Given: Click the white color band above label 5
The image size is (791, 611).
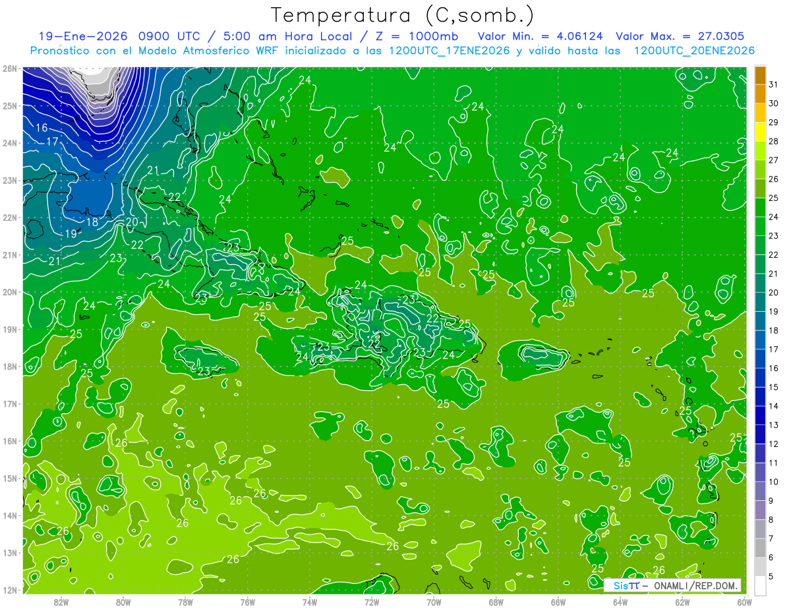Looking at the screenshot, I should pos(760,585).
